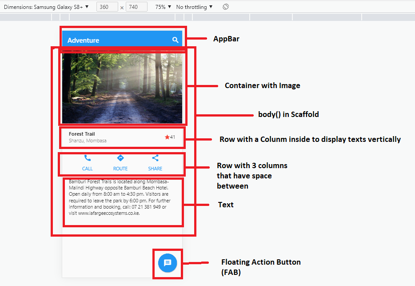The width and height of the screenshot is (415, 286).
Task: Click the forest trail image
Action: coord(123,87)
